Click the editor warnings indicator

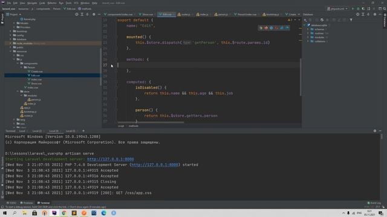pyautogui.click(x=290, y=20)
